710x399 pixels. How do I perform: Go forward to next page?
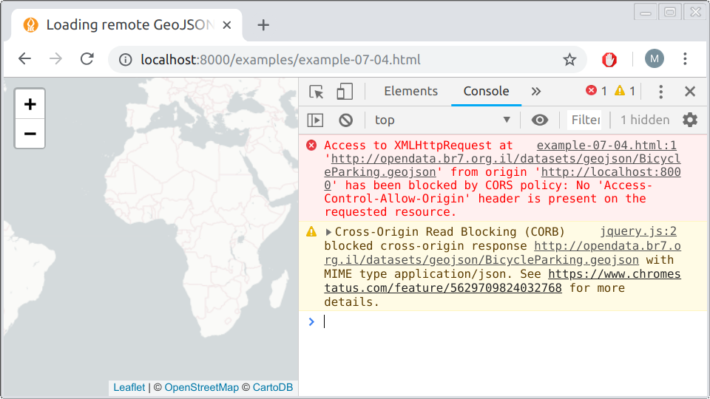pos(55,59)
